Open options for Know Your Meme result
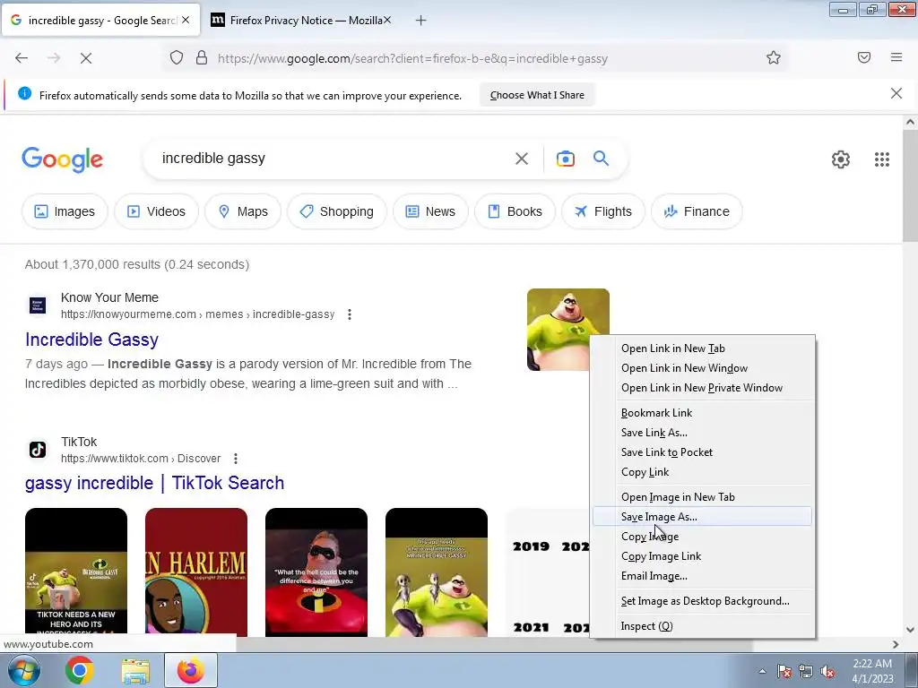 350,314
